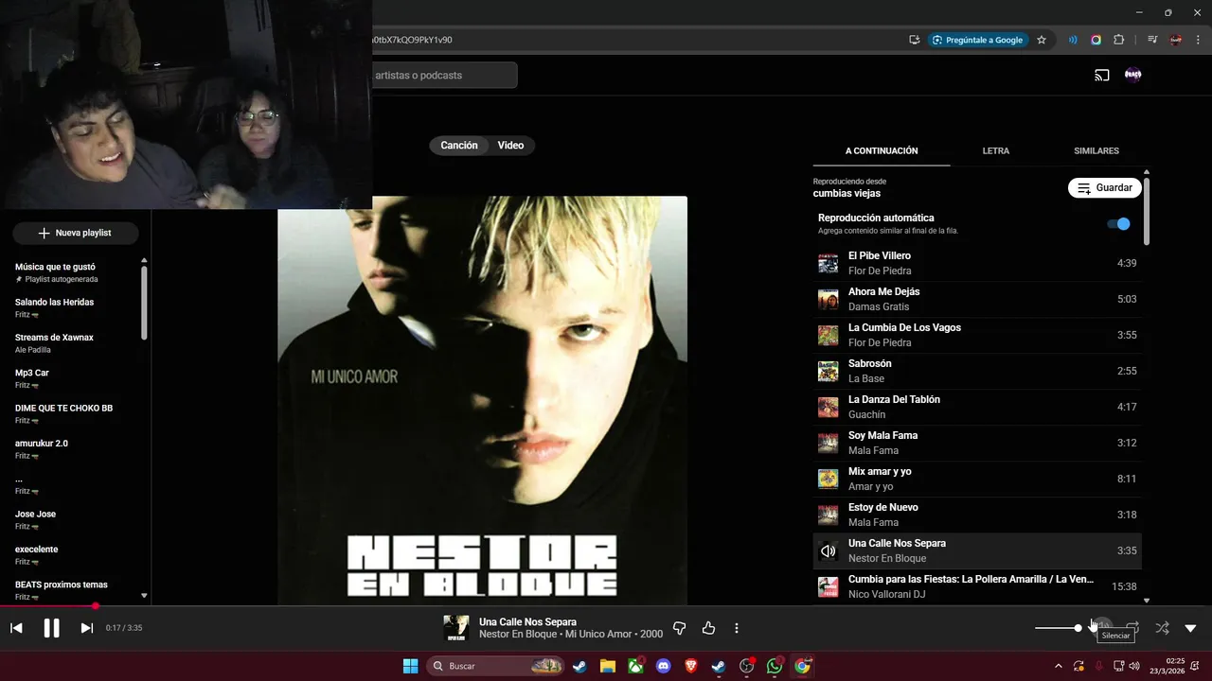
Task: Open the LETRA tab
Action: (995, 151)
